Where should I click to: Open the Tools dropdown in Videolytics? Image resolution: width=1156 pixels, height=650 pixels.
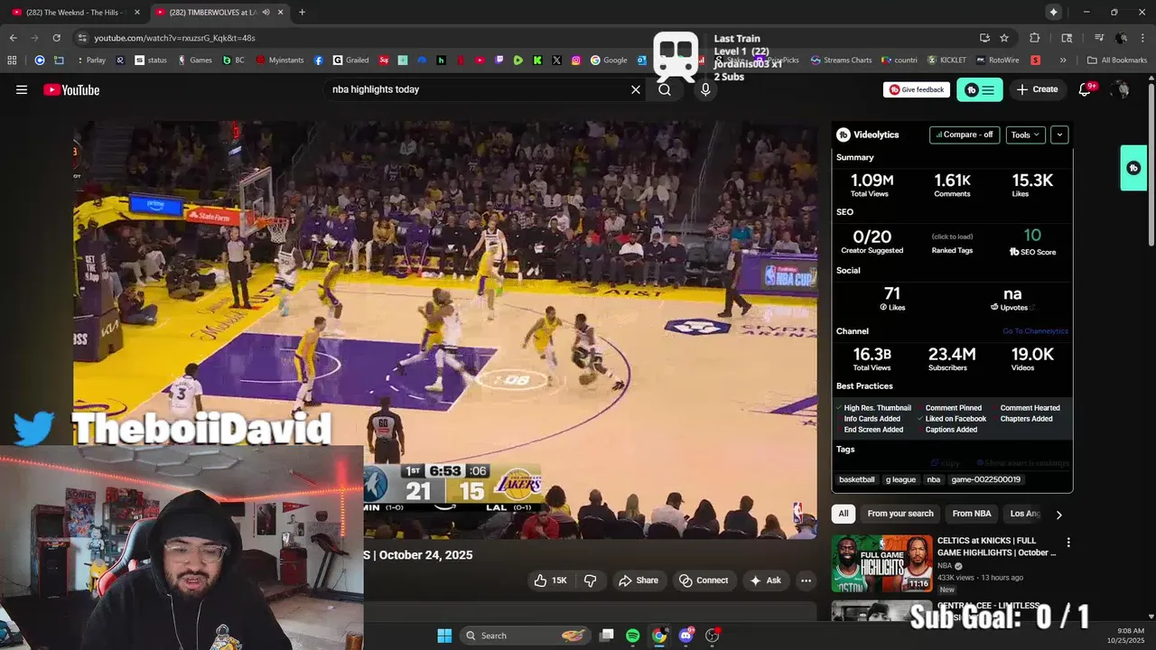click(x=1025, y=135)
